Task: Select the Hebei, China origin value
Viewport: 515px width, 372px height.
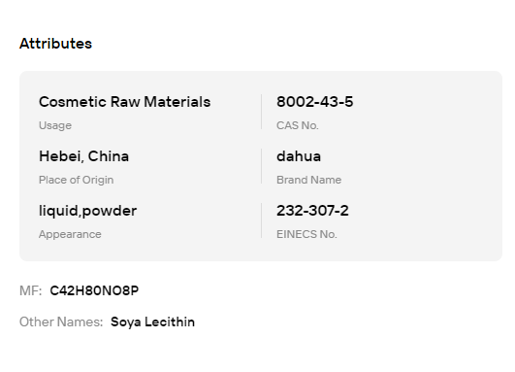Action: click(83, 156)
